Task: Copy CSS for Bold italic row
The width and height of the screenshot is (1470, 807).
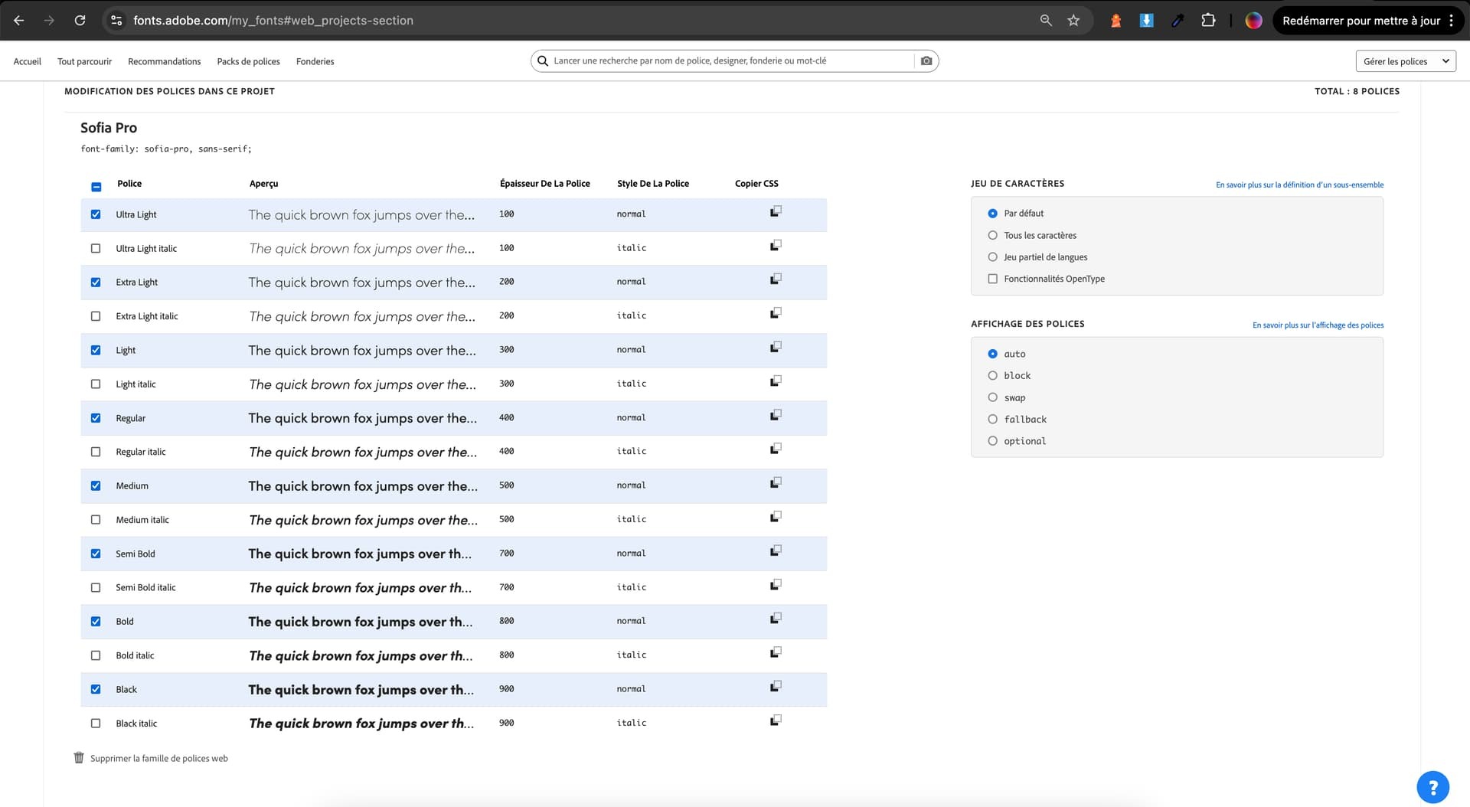Action: point(776,652)
